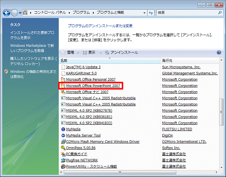The width and height of the screenshot is (226, 177).
Task: Open the help question mark icon
Action: click(219, 53)
